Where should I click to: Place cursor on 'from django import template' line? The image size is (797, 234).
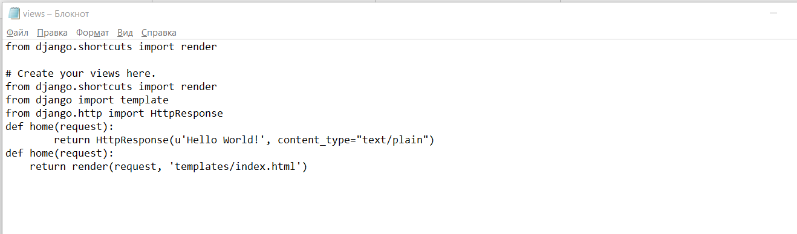87,100
